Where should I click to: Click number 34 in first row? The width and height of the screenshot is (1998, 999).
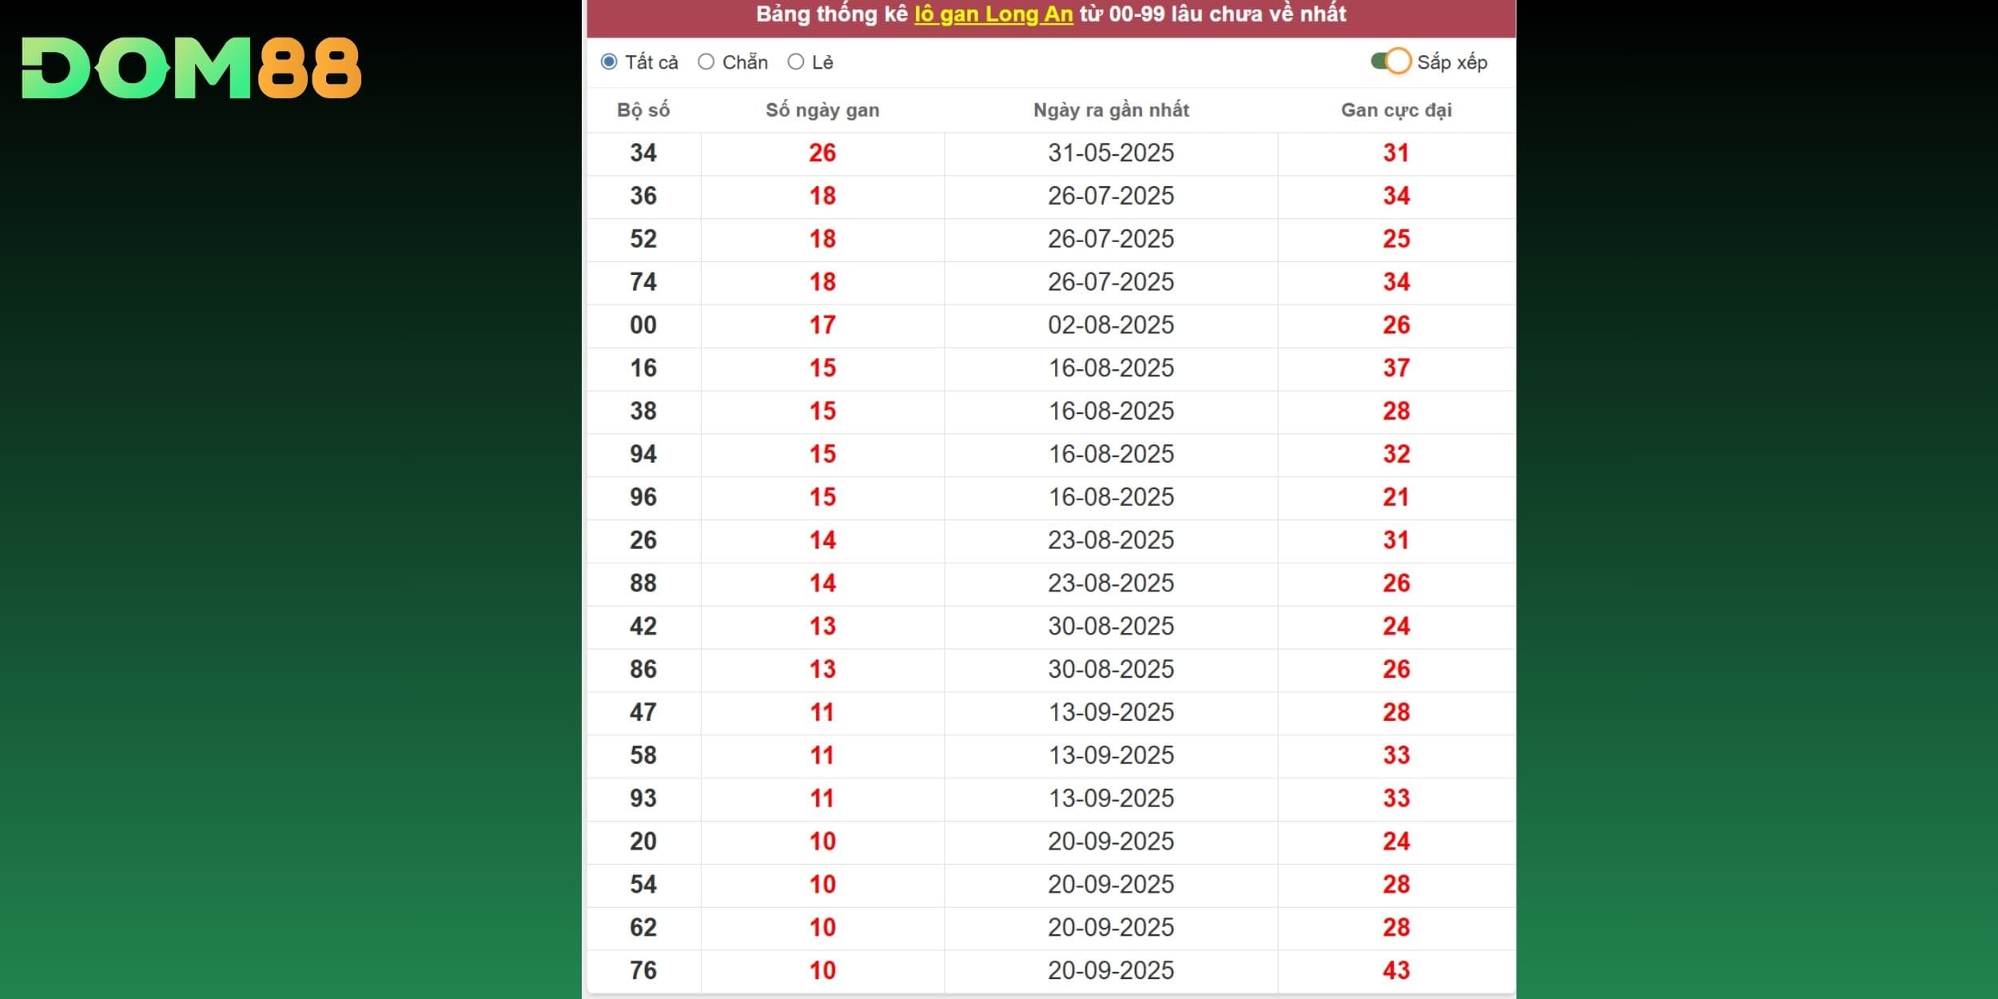coord(643,153)
